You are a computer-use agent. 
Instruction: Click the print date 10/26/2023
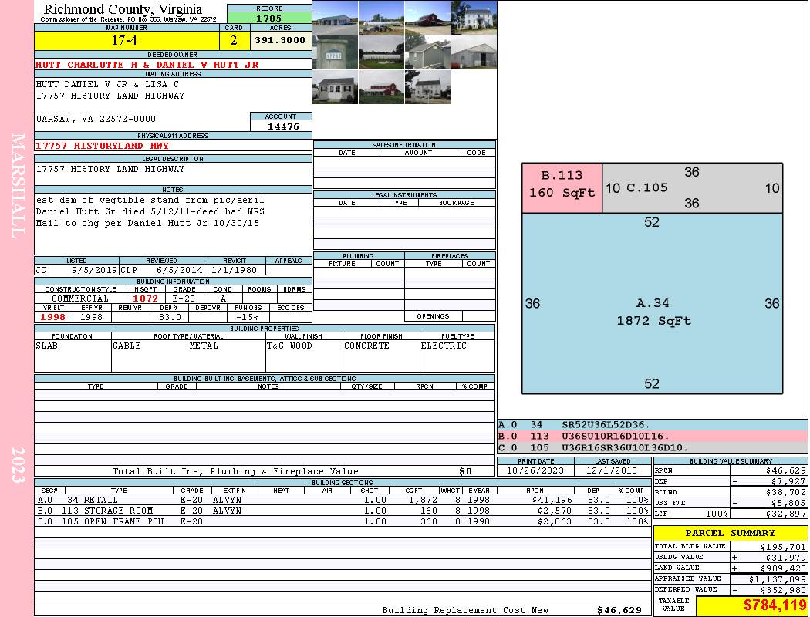click(x=535, y=470)
